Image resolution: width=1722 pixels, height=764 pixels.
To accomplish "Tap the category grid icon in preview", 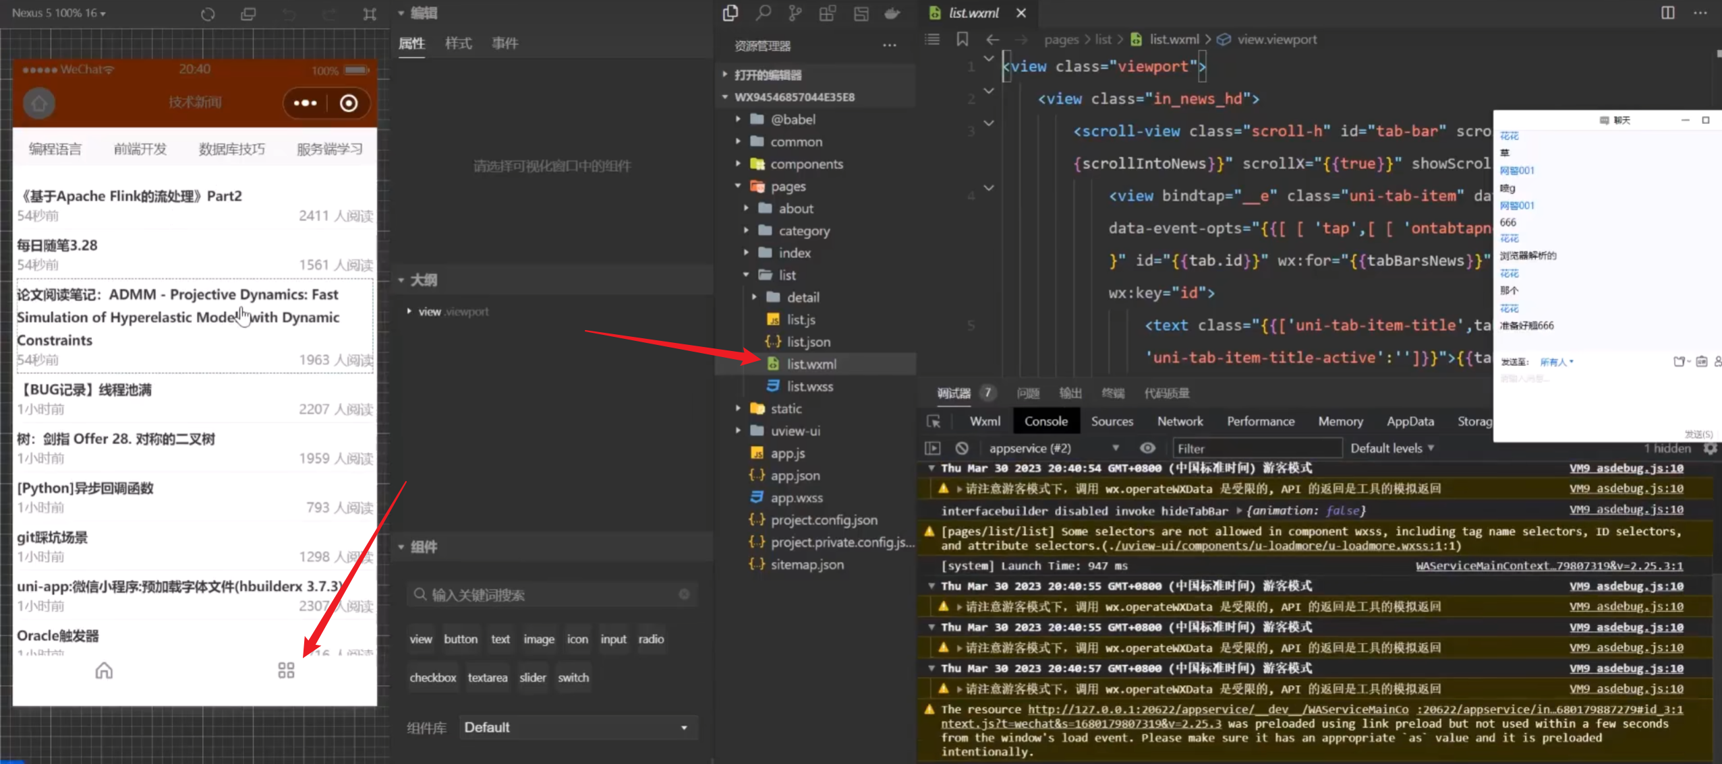I will [286, 670].
